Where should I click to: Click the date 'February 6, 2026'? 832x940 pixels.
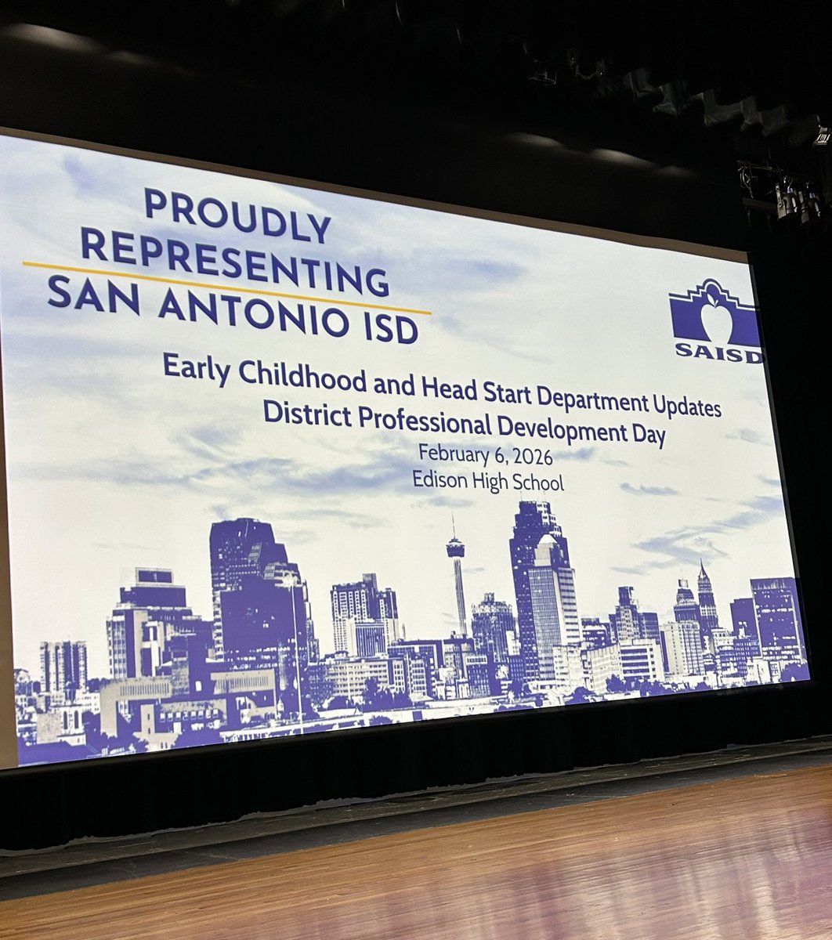(x=485, y=456)
